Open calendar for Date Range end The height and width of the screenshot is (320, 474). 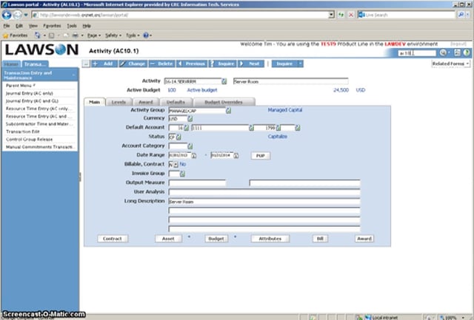click(x=236, y=156)
